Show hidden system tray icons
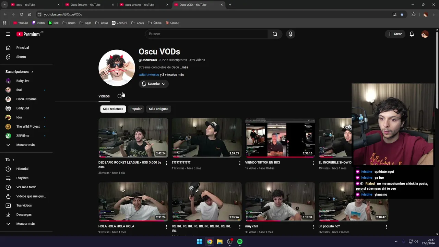This screenshot has width=439, height=247. coord(396,242)
